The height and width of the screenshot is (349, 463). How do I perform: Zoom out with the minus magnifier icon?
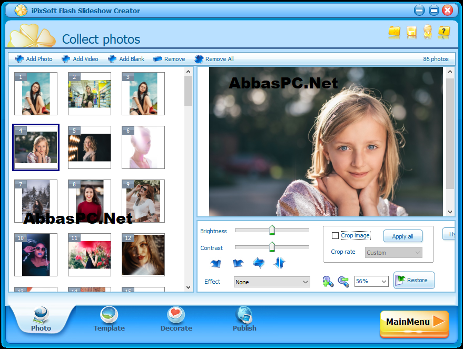point(343,281)
